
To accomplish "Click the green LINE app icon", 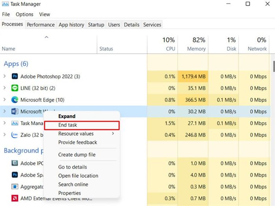I will click(x=15, y=88).
